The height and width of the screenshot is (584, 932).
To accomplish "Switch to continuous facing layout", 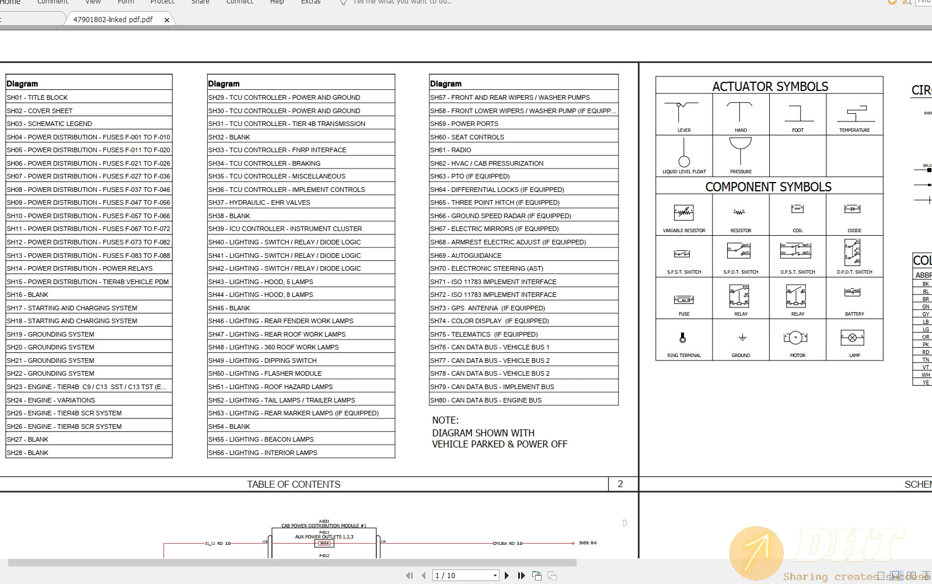I will pyautogui.click(x=926, y=576).
